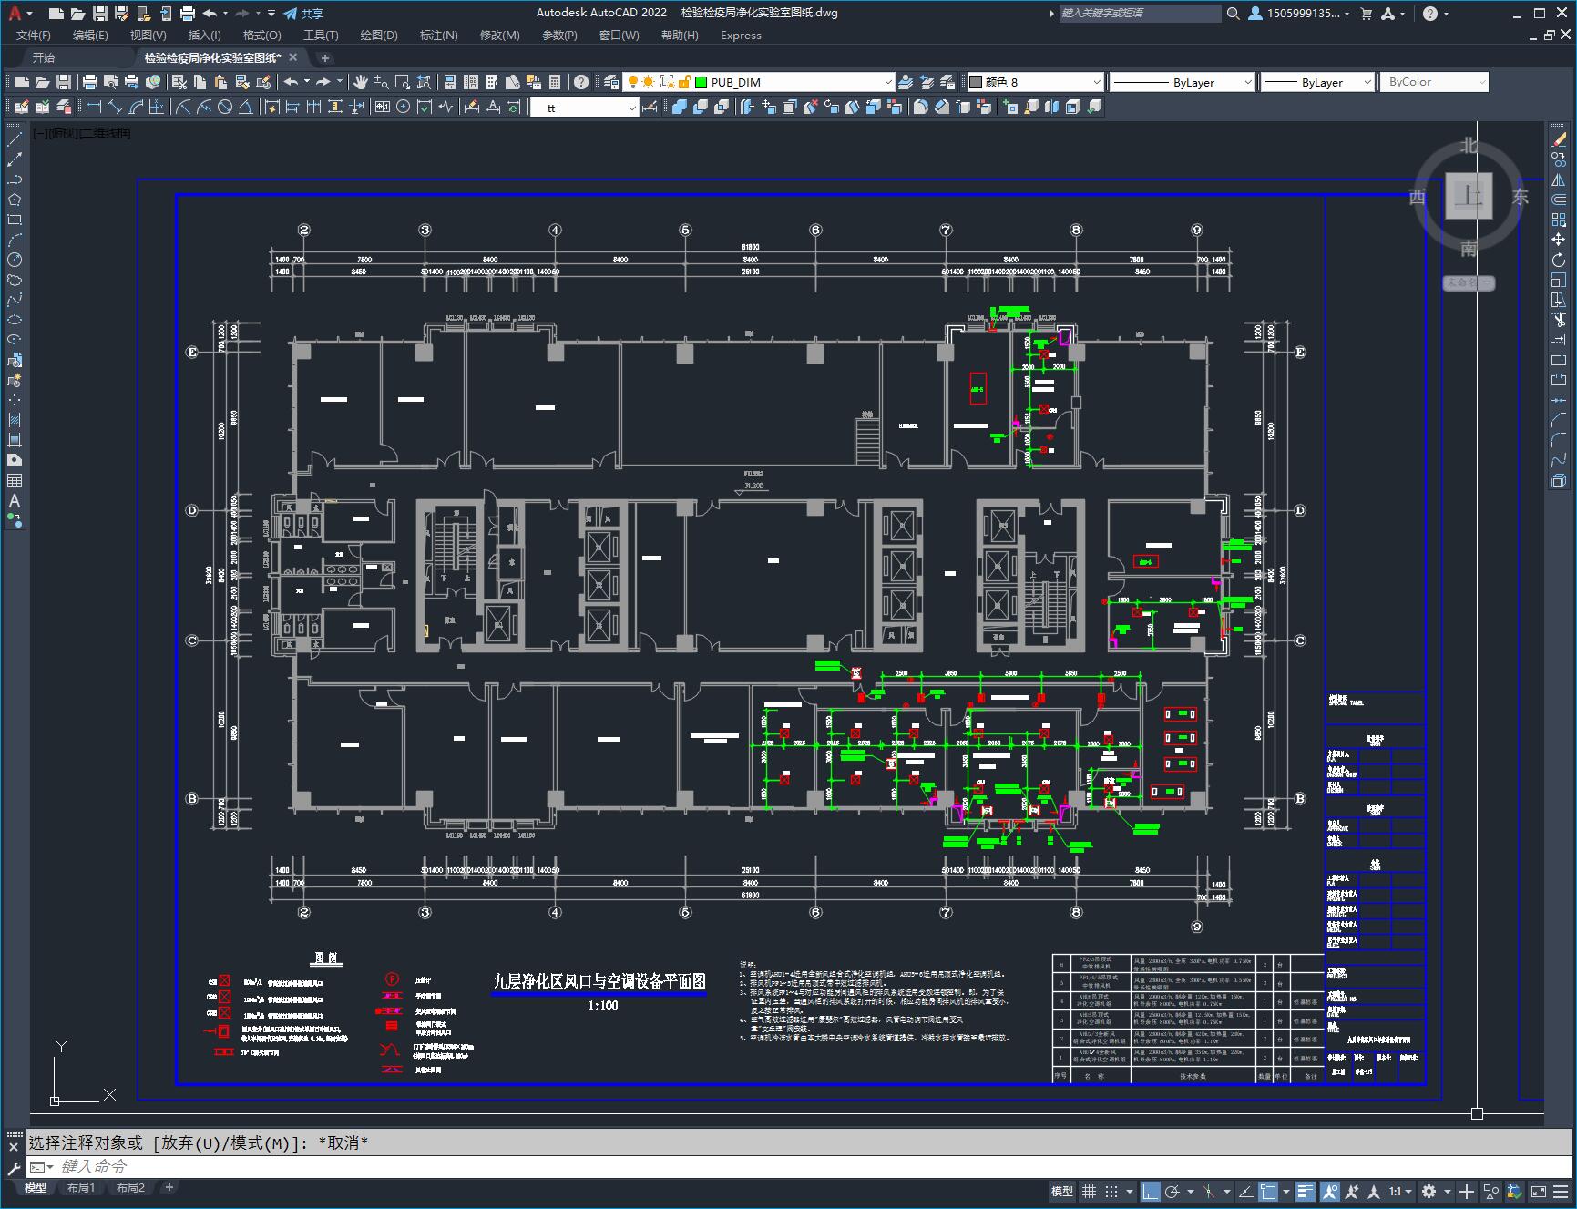The image size is (1577, 1209).
Task: Click the 模型 button in status bar
Action: click(x=1062, y=1192)
